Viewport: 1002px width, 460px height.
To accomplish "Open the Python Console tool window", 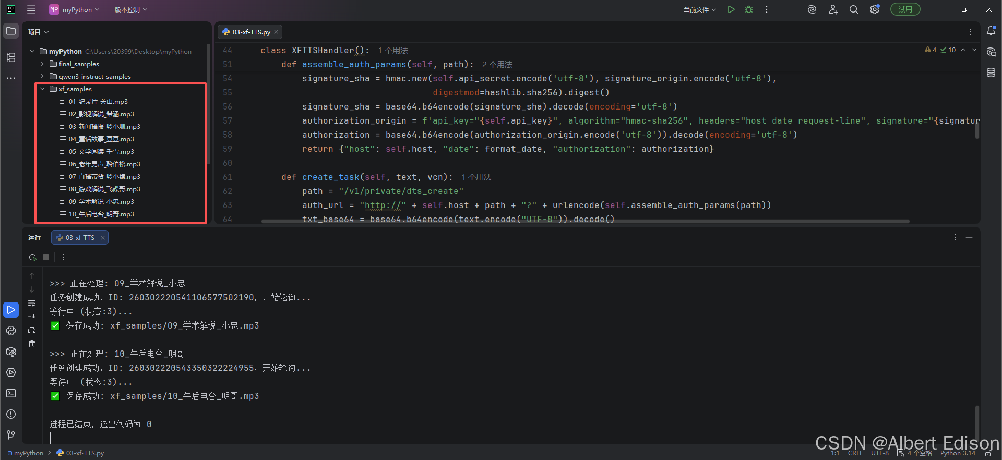I will [10, 331].
